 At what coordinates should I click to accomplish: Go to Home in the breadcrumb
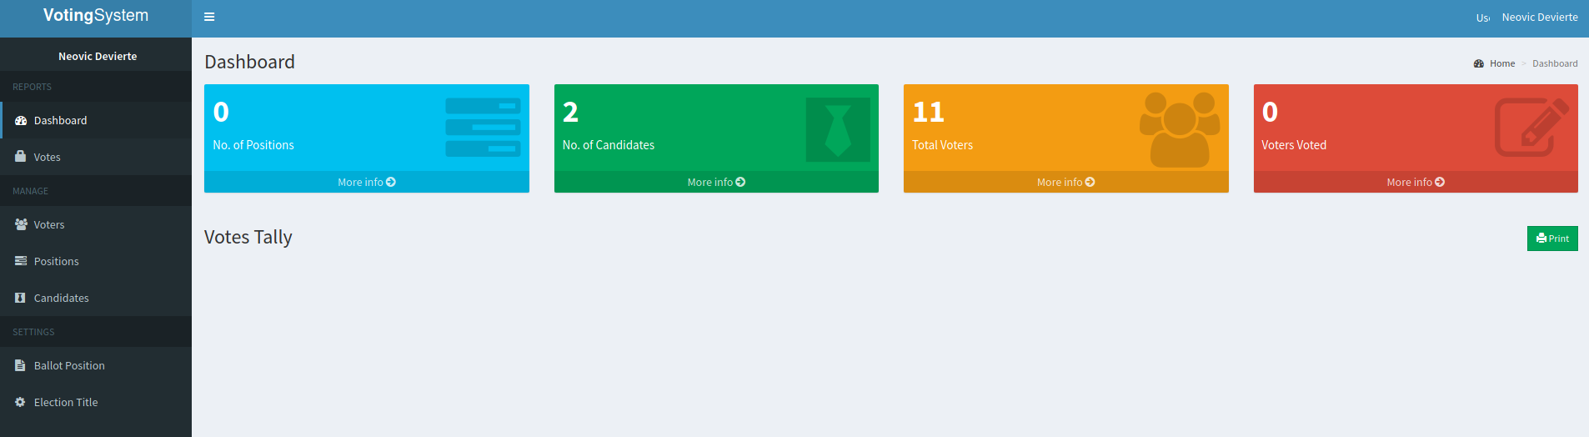(1501, 63)
